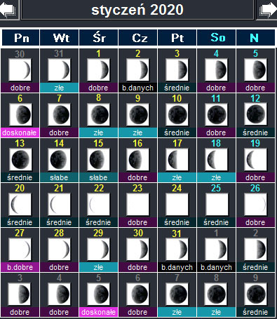This screenshot has width=277, height=319.
Task: Click 'złe' rating under January 29
Action: point(98,267)
